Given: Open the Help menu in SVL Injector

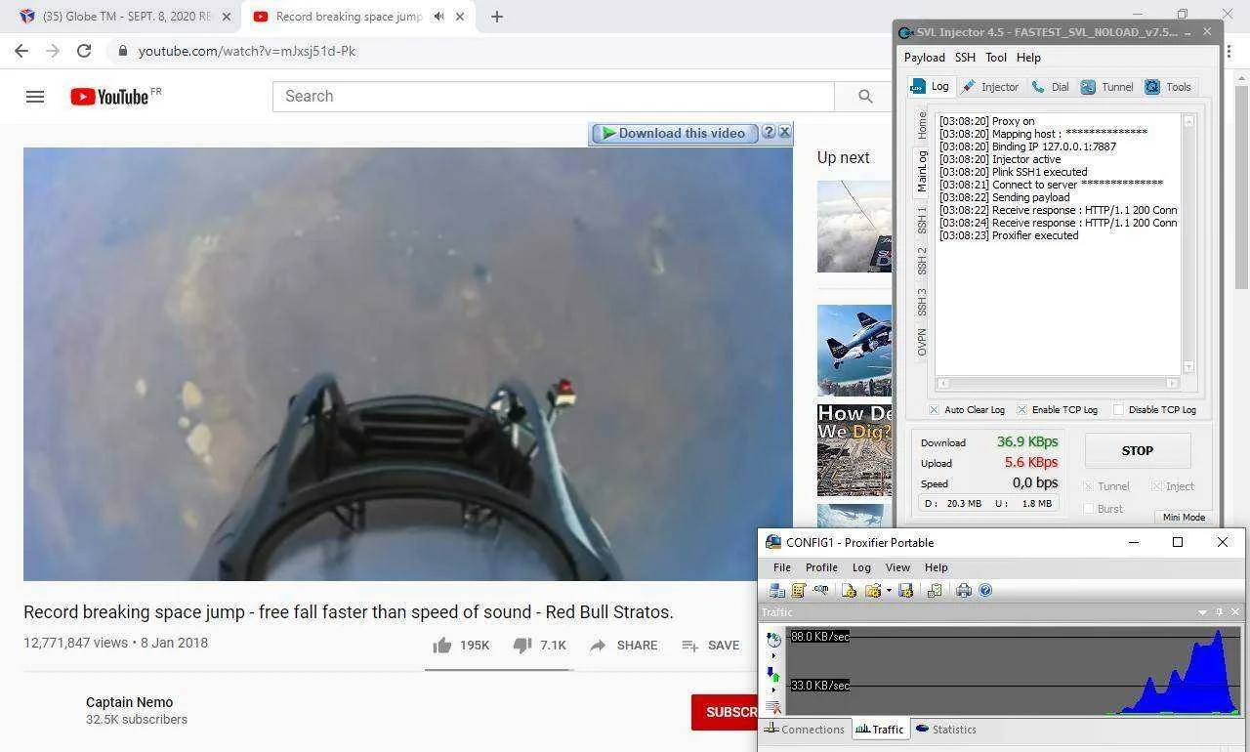Looking at the screenshot, I should click(1028, 58).
